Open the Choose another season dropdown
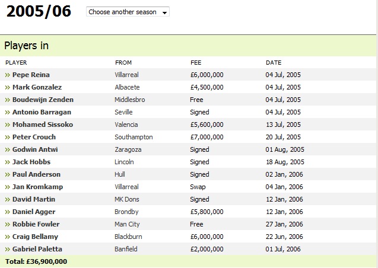 [128, 12]
